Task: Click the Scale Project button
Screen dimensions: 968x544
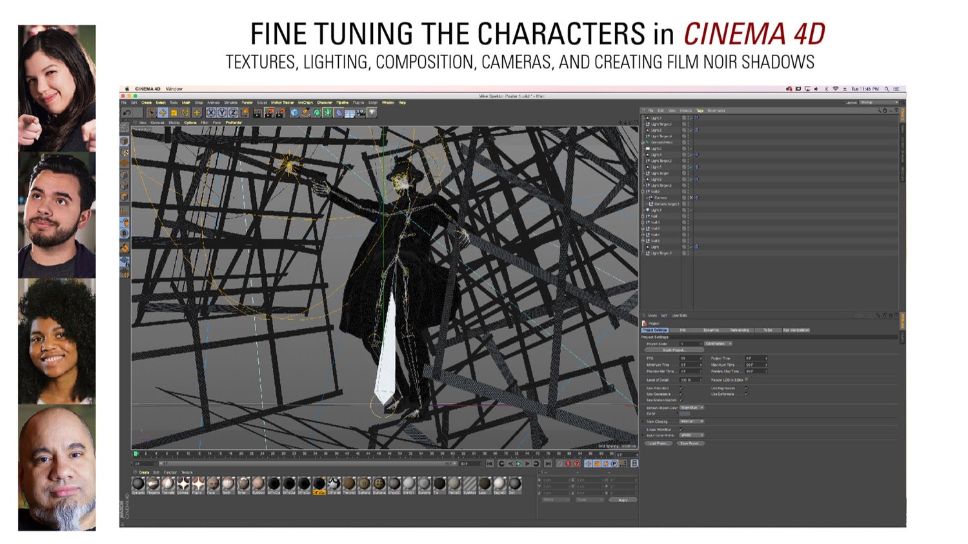Action: click(x=674, y=350)
